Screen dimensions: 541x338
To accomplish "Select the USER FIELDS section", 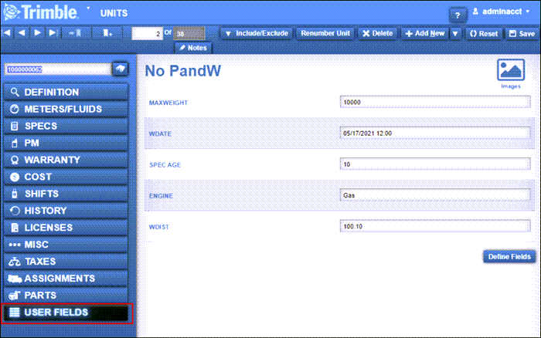I will [x=66, y=313].
